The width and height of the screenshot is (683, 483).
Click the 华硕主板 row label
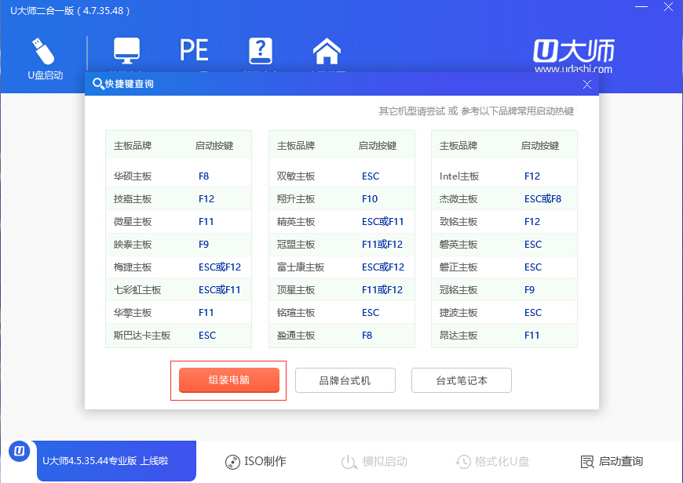[133, 176]
